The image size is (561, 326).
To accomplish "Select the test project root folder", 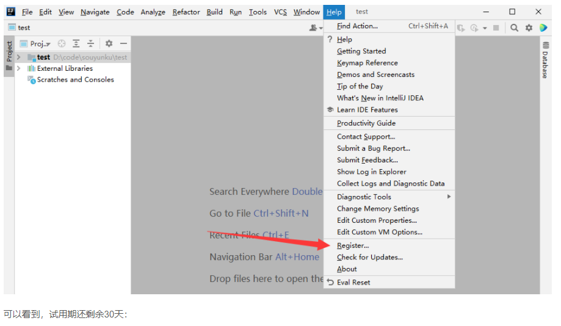I will tap(73, 57).
